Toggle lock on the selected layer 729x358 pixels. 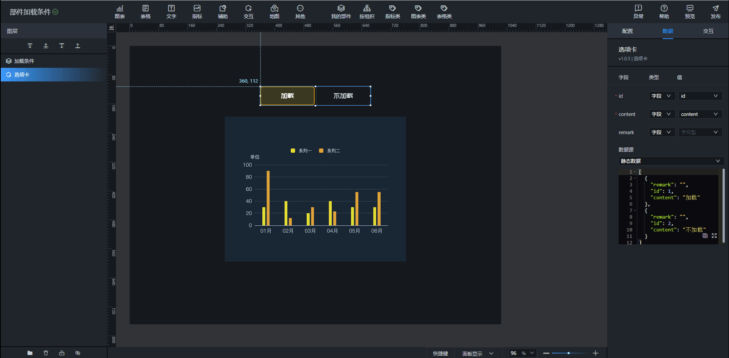click(62, 353)
